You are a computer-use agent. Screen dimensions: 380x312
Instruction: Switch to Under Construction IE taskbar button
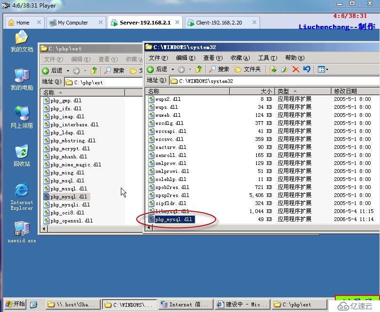pyautogui.click(x=242, y=304)
